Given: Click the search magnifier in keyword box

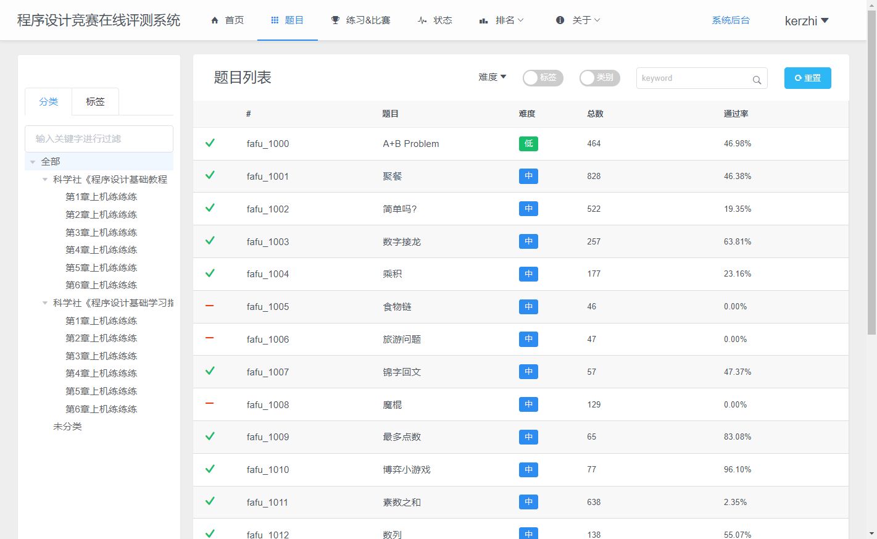Looking at the screenshot, I should pyautogui.click(x=757, y=80).
